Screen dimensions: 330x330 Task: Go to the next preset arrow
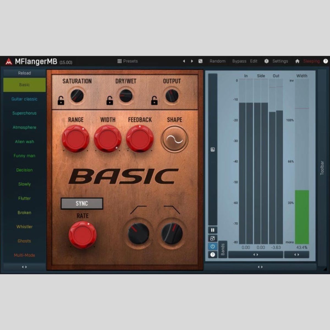192,61
